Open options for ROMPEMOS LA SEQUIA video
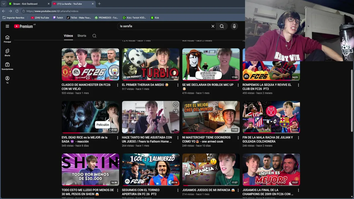 (298, 85)
